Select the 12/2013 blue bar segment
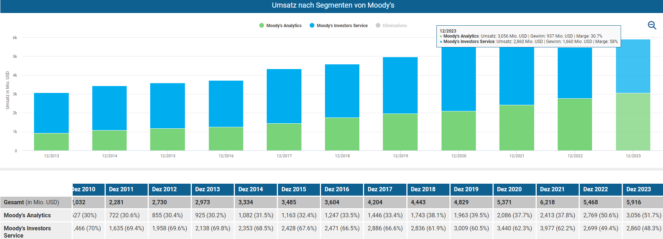 coord(51,113)
